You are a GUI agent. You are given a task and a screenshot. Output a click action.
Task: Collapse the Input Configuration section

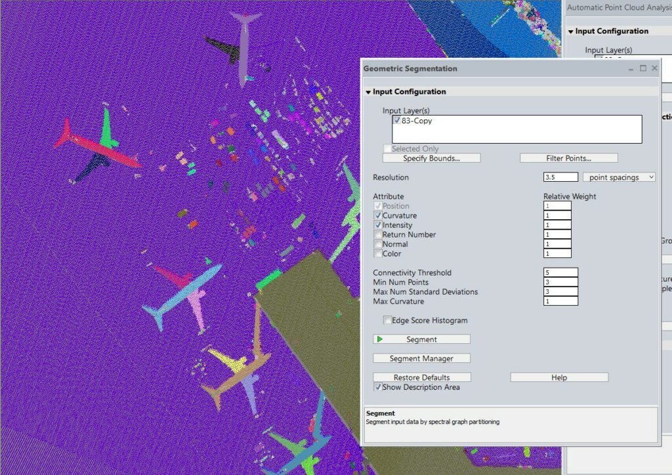[x=369, y=91]
